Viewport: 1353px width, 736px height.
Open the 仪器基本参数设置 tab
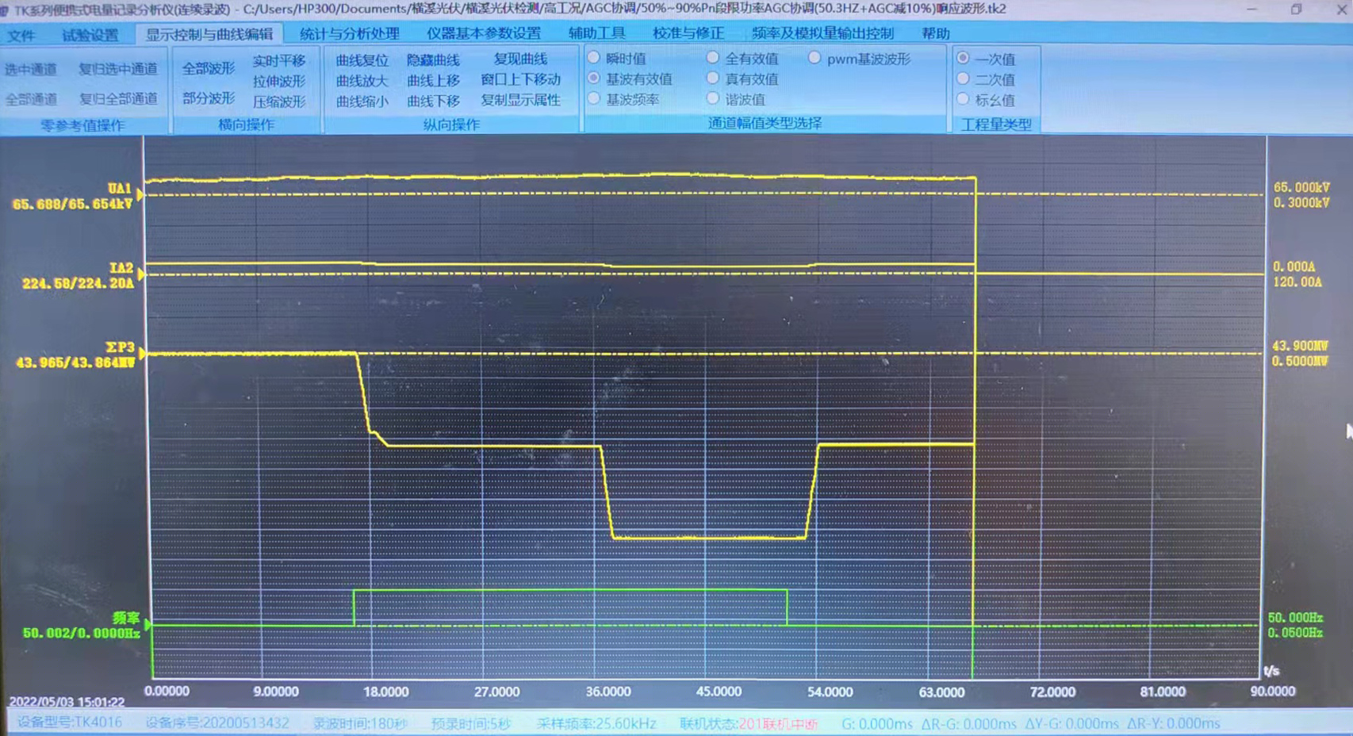483,33
